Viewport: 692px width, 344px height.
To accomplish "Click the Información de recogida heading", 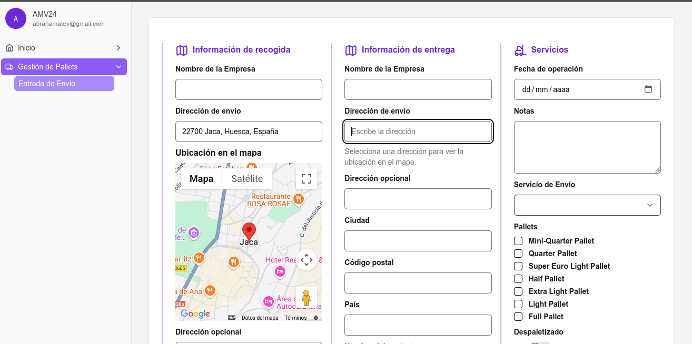I will pyautogui.click(x=241, y=49).
